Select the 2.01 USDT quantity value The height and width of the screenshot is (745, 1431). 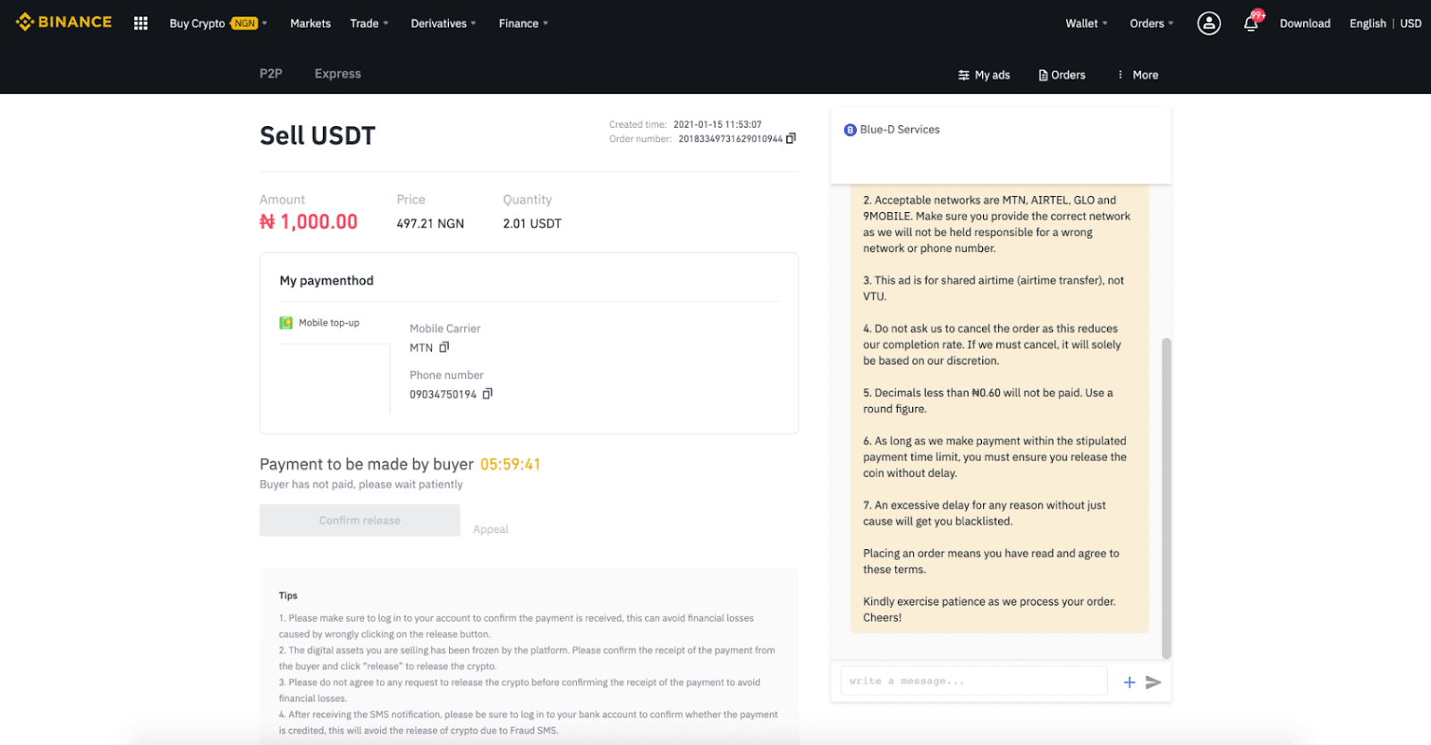tap(532, 224)
